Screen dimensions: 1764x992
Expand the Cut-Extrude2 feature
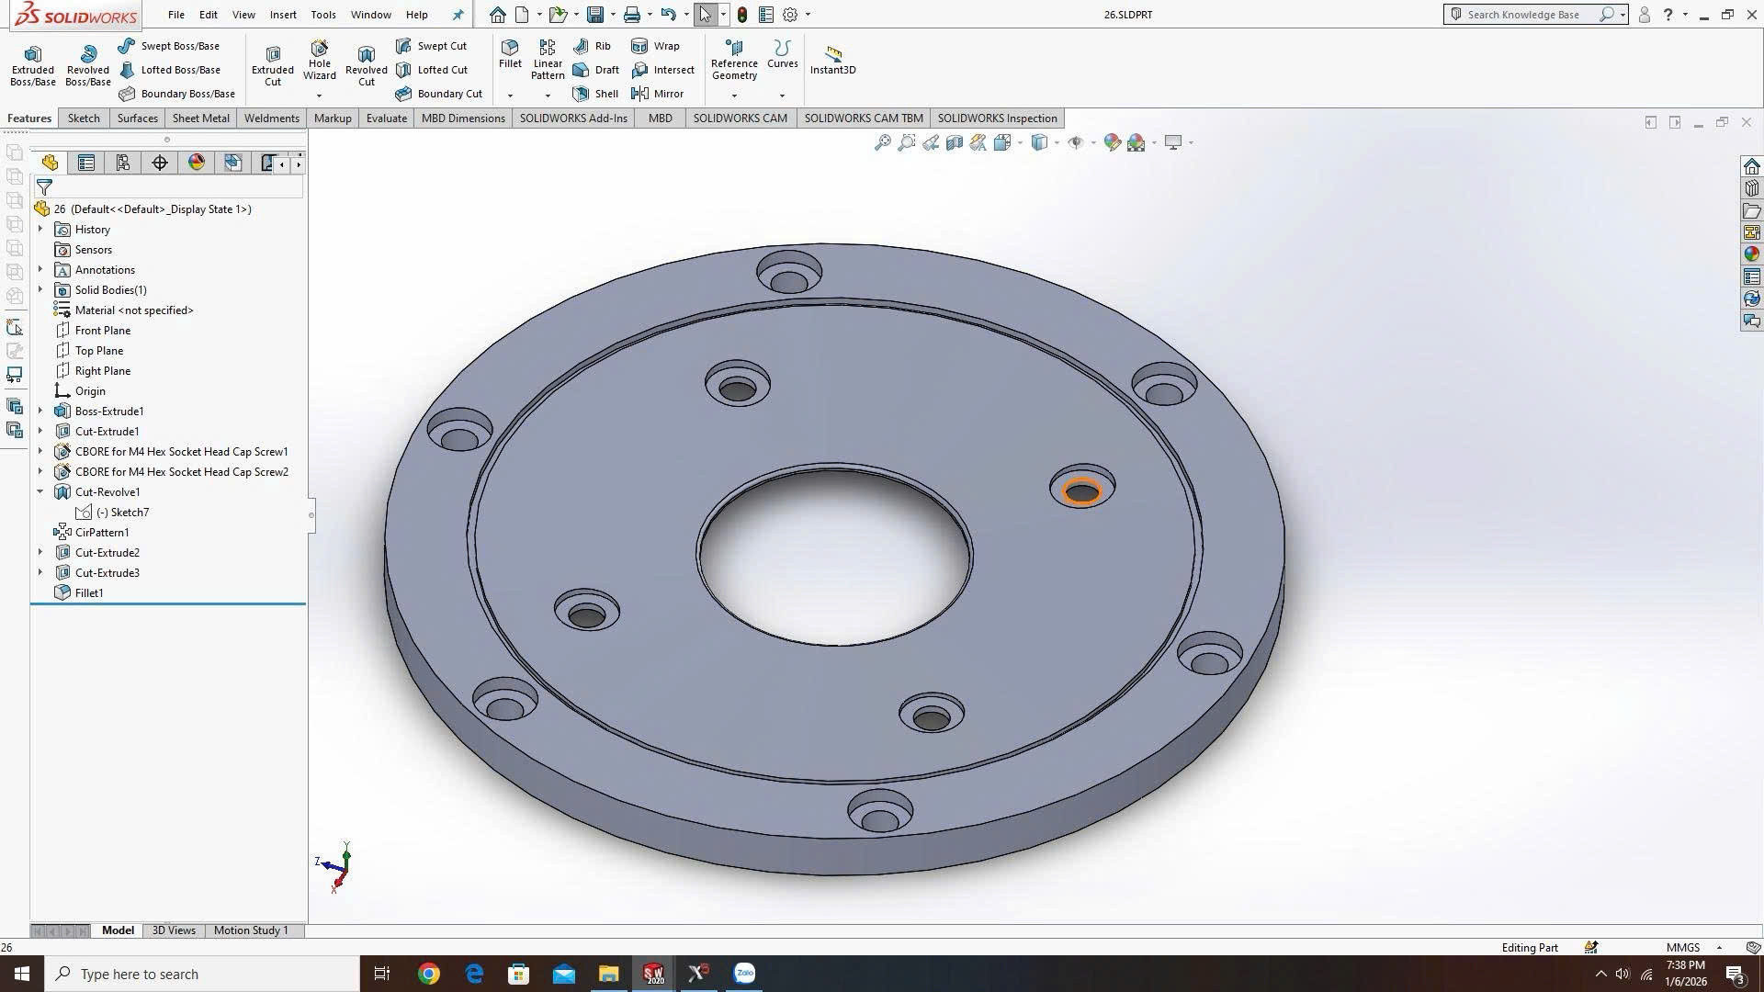pyautogui.click(x=40, y=553)
